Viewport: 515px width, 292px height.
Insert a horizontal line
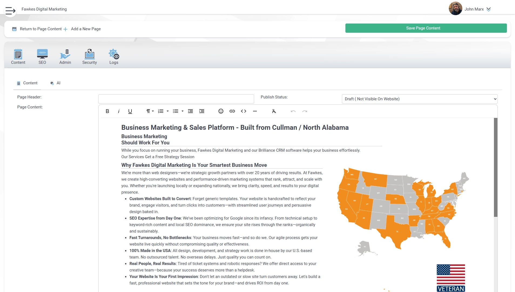click(x=255, y=111)
